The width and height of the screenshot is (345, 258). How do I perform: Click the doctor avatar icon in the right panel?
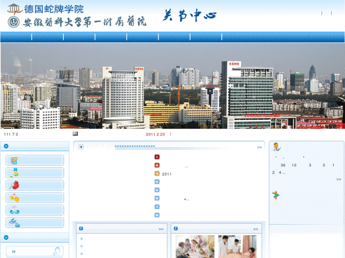(x=276, y=147)
